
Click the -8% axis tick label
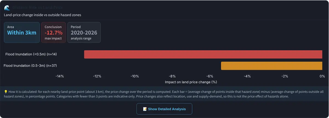[172, 76]
